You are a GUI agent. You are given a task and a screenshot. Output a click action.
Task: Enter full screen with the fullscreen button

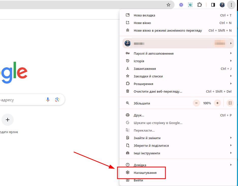(x=230, y=103)
